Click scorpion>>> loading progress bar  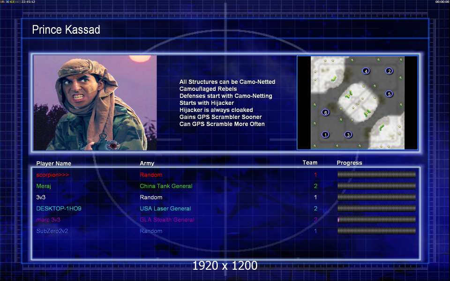[x=376, y=175]
